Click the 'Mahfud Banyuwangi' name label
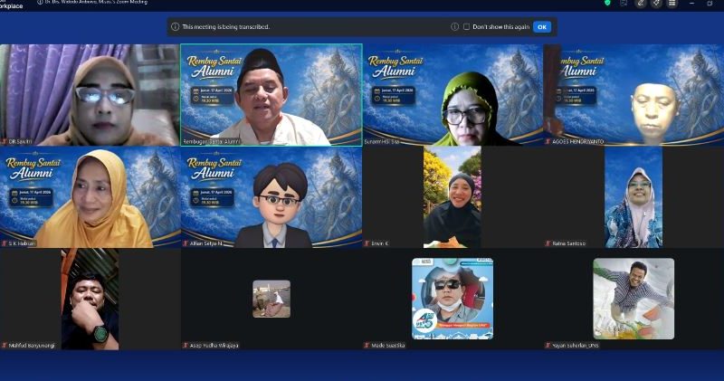Screen dimensions: 724x381 coord(32,346)
